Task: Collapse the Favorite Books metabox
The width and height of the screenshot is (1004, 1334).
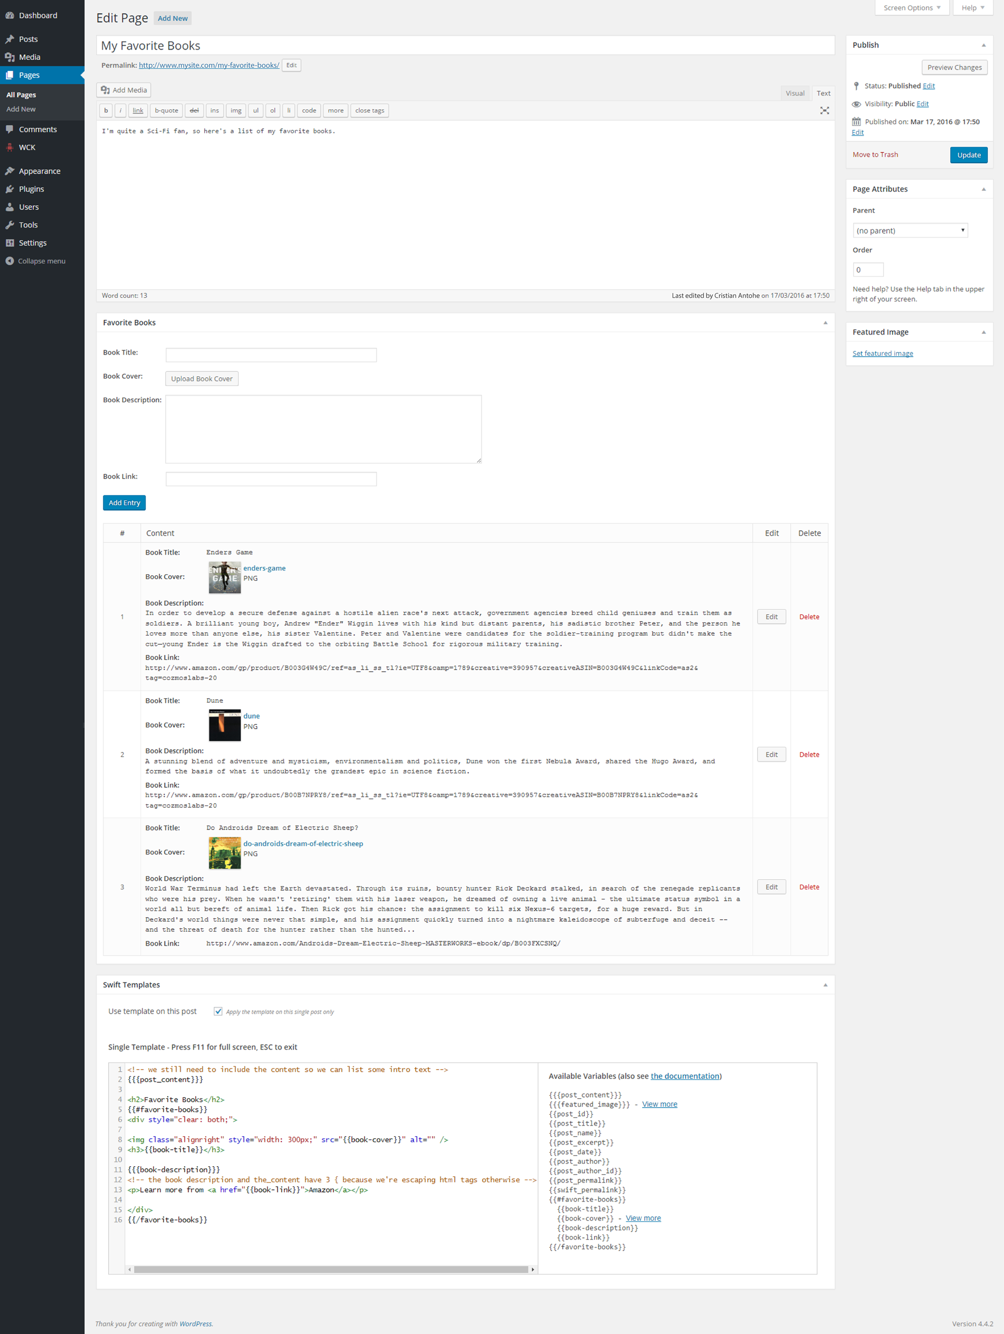Action: [x=826, y=323]
